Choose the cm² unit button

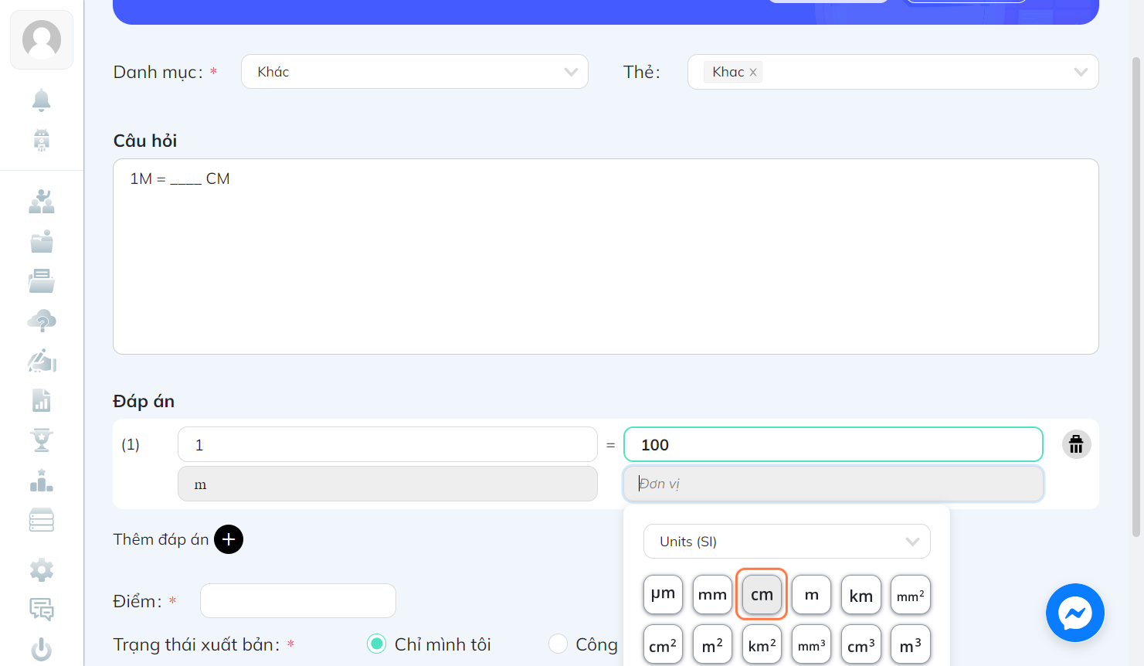pyautogui.click(x=663, y=644)
